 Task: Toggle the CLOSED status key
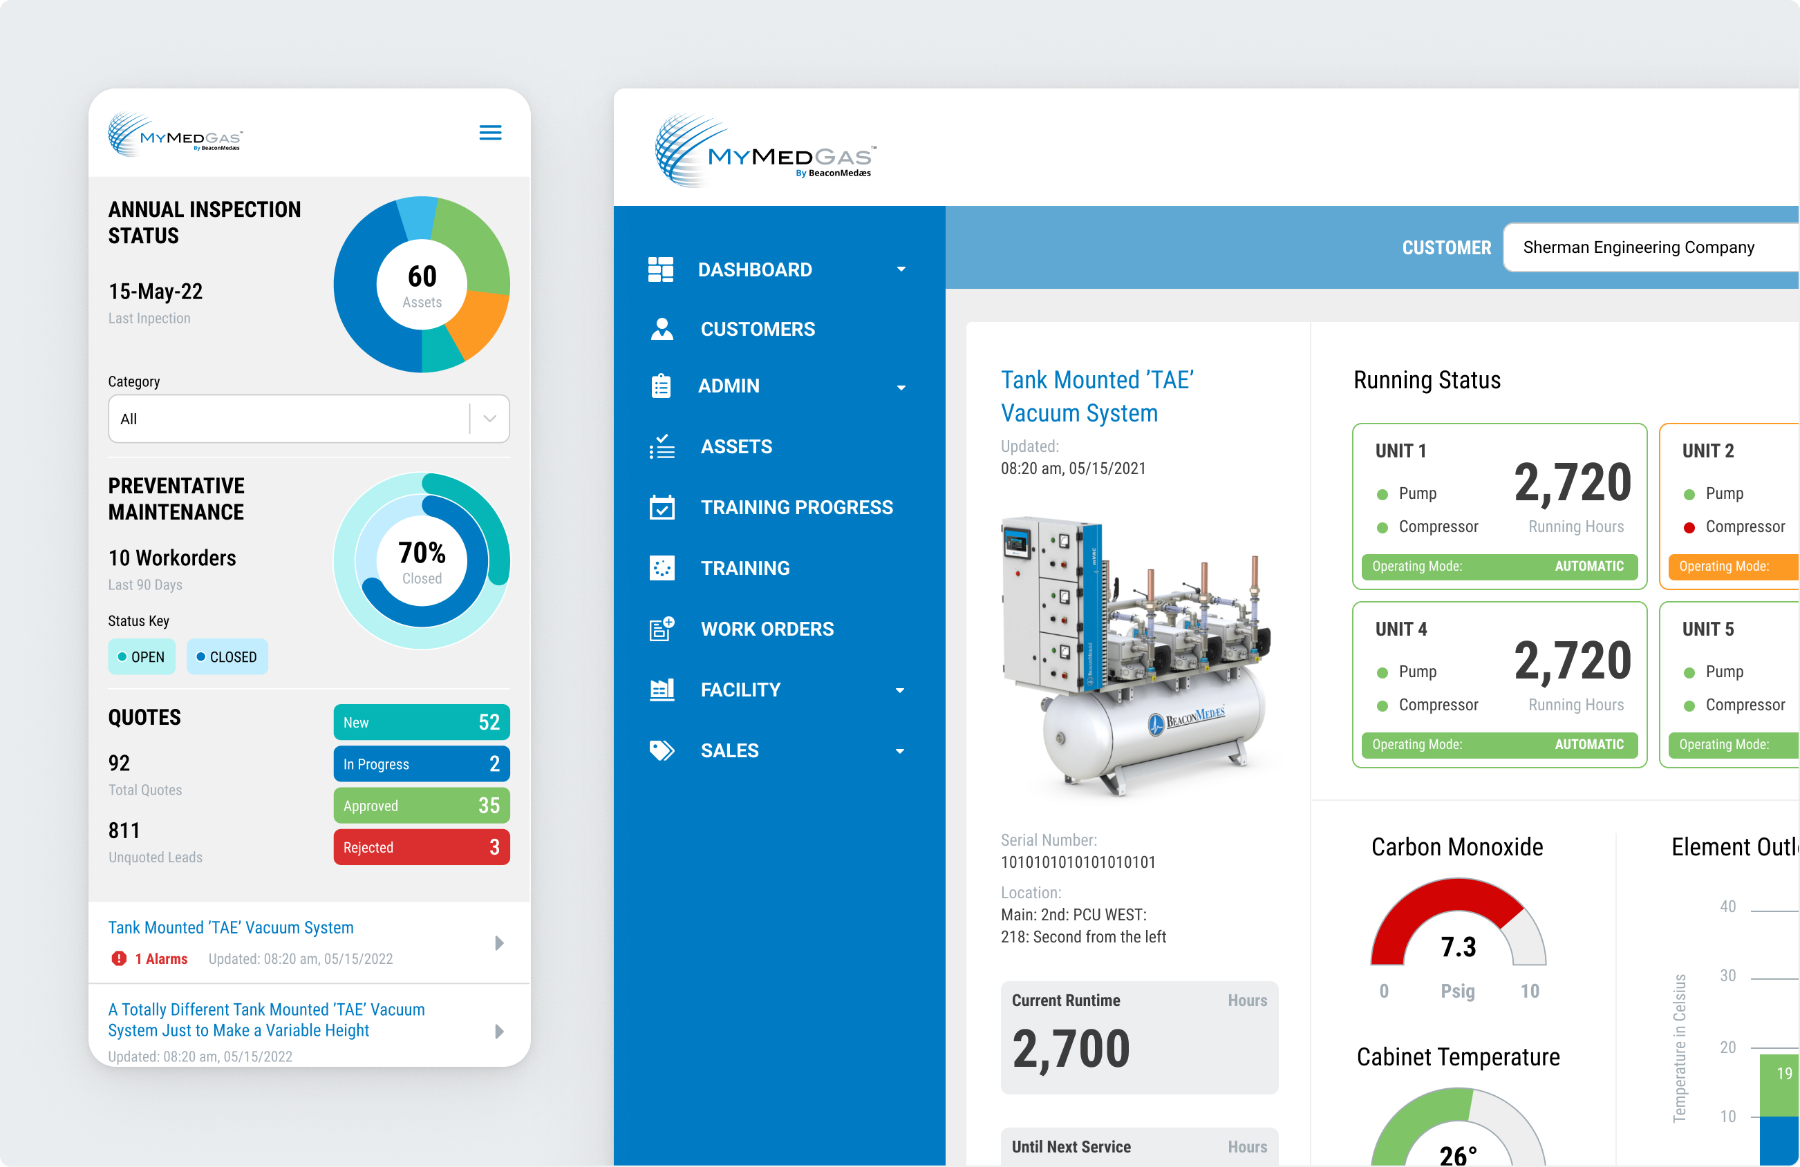pyautogui.click(x=227, y=657)
